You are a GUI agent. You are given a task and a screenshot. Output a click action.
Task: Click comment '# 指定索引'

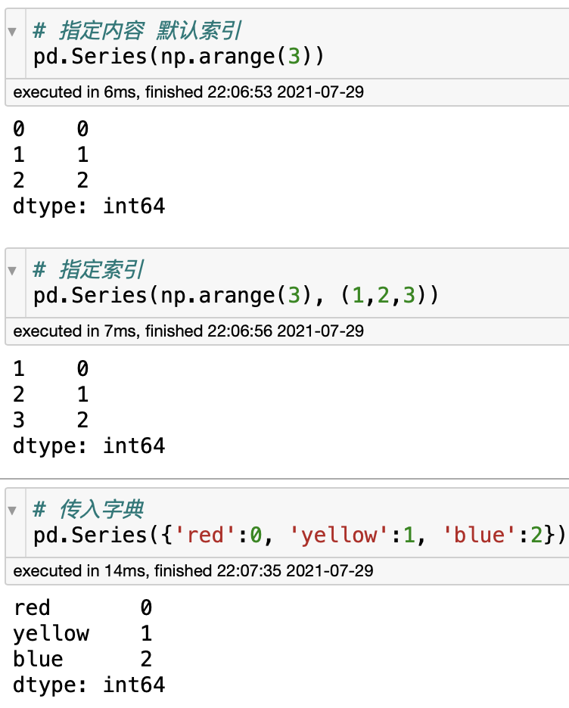pos(88,269)
